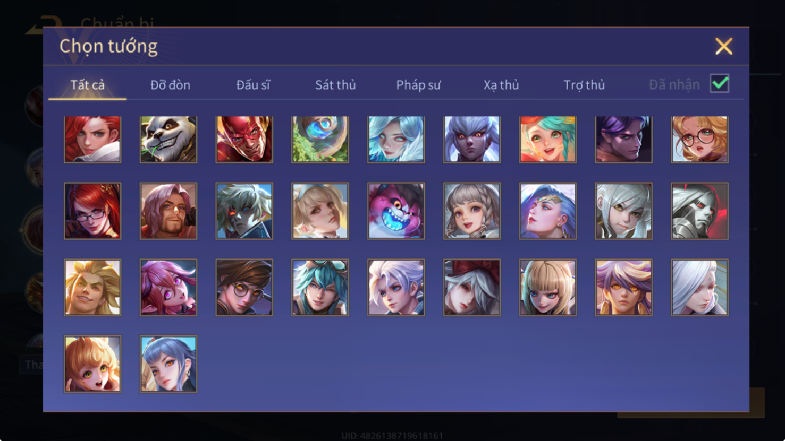Image resolution: width=785 pixels, height=441 pixels.
Task: Filter heroes by Xạ thủ
Action: tap(501, 85)
